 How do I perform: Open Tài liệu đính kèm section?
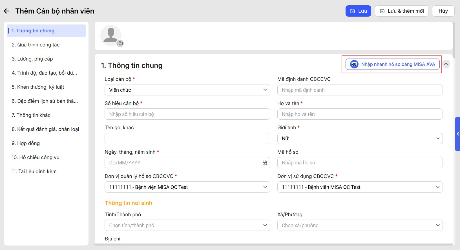(x=34, y=171)
